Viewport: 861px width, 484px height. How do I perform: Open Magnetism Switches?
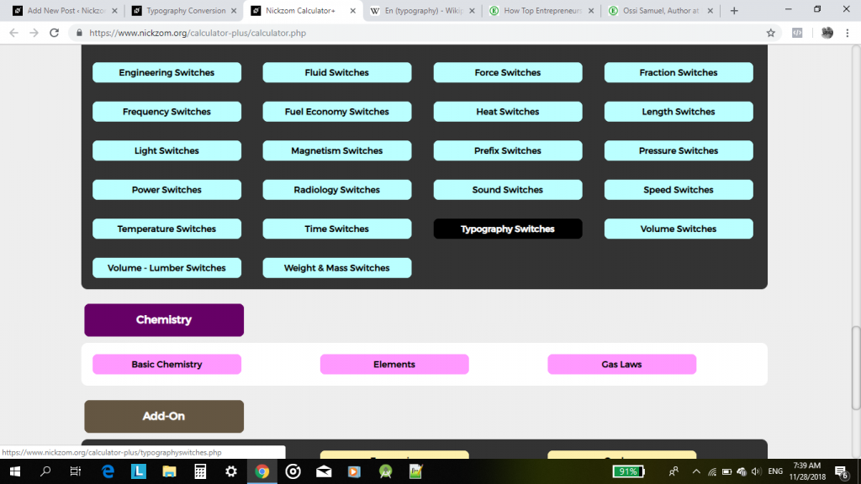[x=336, y=150]
